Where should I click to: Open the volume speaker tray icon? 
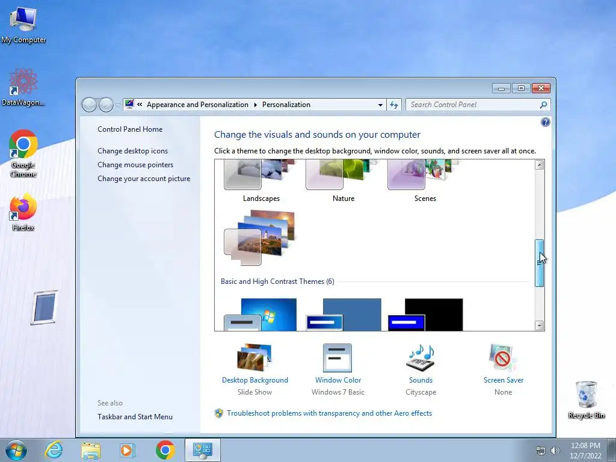point(555,451)
